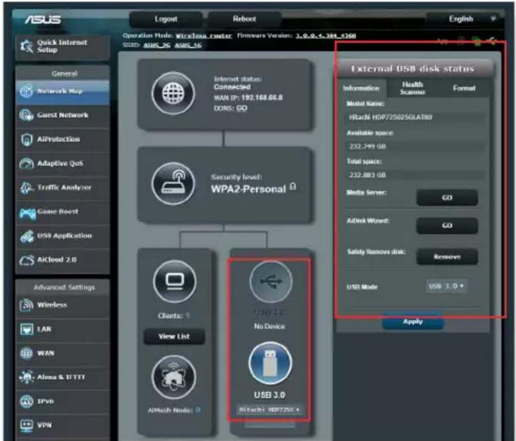Click the No Device label

click(x=270, y=326)
